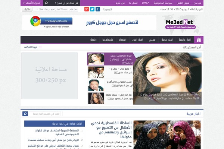Focus the اخبار عربية category search field
The height and width of the screenshot is (149, 224).
(44, 114)
